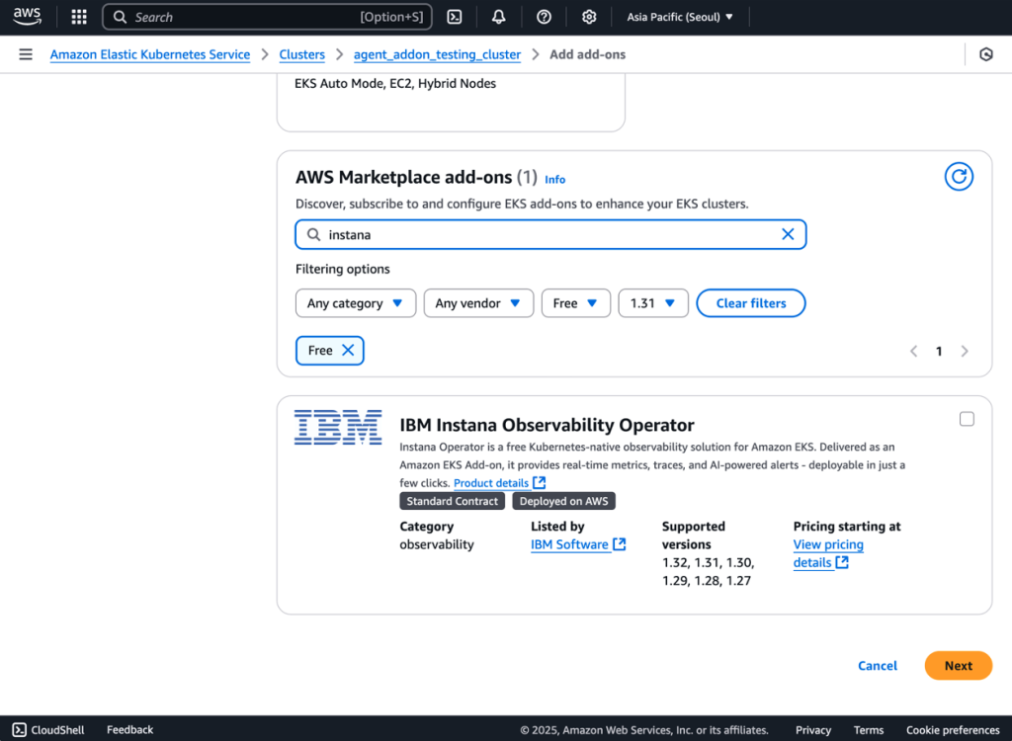This screenshot has height=741, width=1012.
Task: Open CloudShell from the bottom status bar
Action: 46,729
